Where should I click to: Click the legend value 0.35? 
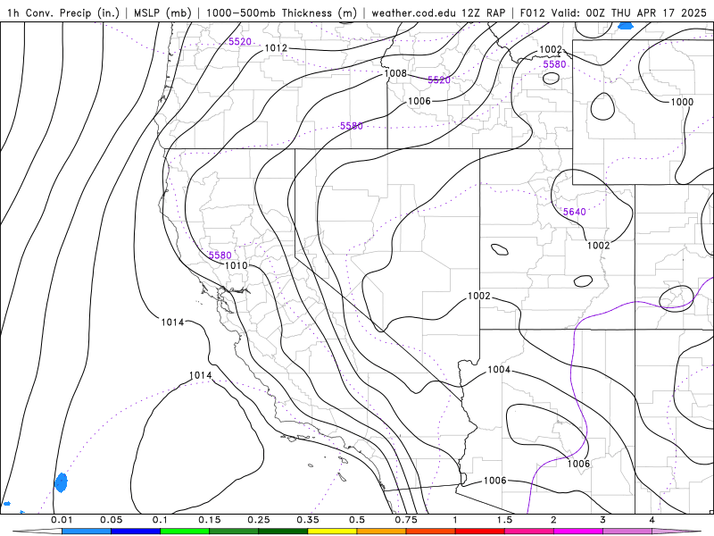308,520
